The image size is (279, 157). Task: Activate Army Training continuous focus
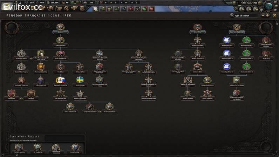74,148
